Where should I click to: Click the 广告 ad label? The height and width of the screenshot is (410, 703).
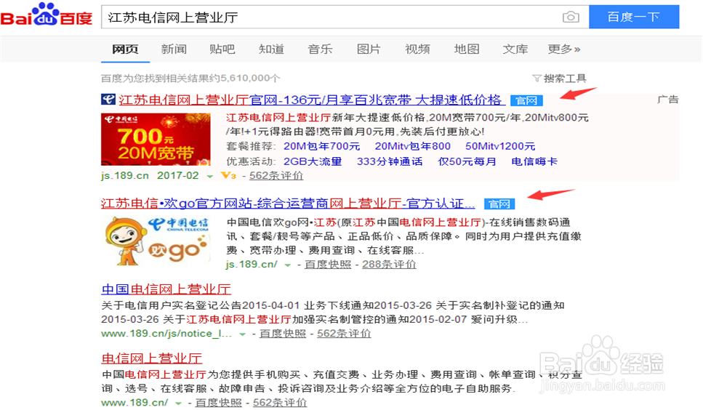click(668, 100)
